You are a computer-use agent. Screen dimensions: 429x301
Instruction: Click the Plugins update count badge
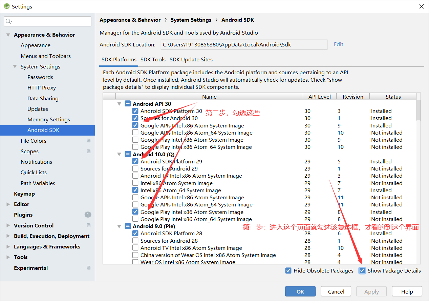pos(88,215)
